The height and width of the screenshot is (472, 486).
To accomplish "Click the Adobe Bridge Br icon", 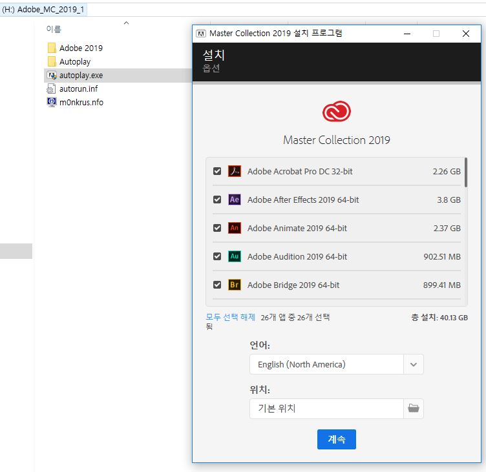I will (x=235, y=285).
